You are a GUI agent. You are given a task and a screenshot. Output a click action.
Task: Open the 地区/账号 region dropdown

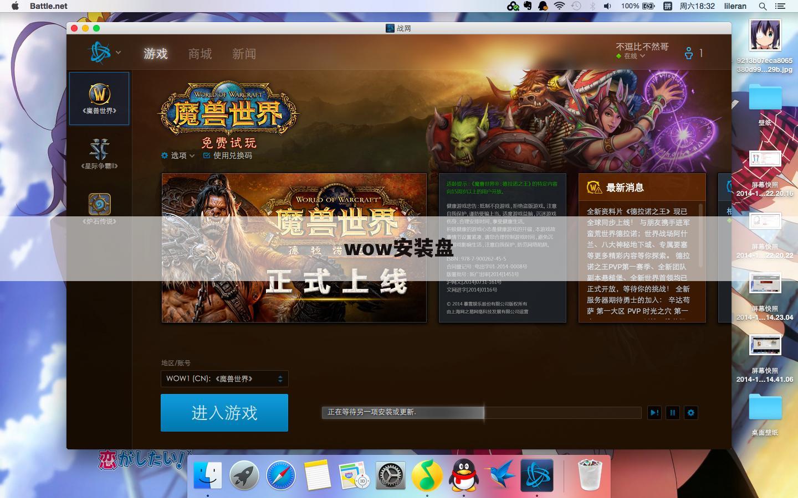click(224, 378)
